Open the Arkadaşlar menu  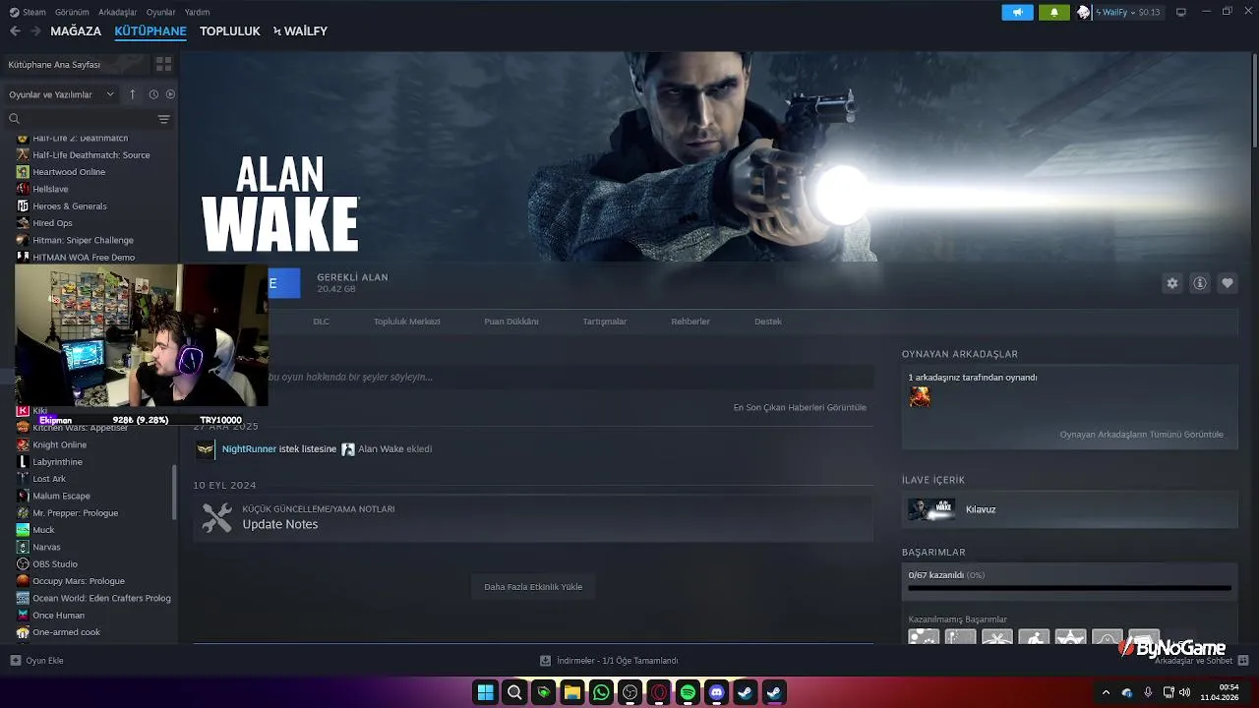point(118,12)
